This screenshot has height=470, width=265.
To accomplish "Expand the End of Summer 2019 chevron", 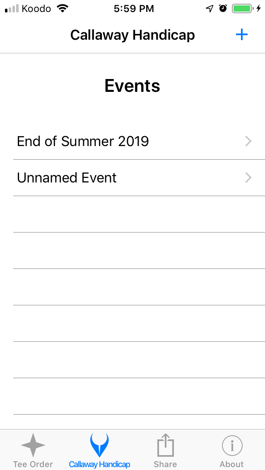I will click(248, 141).
